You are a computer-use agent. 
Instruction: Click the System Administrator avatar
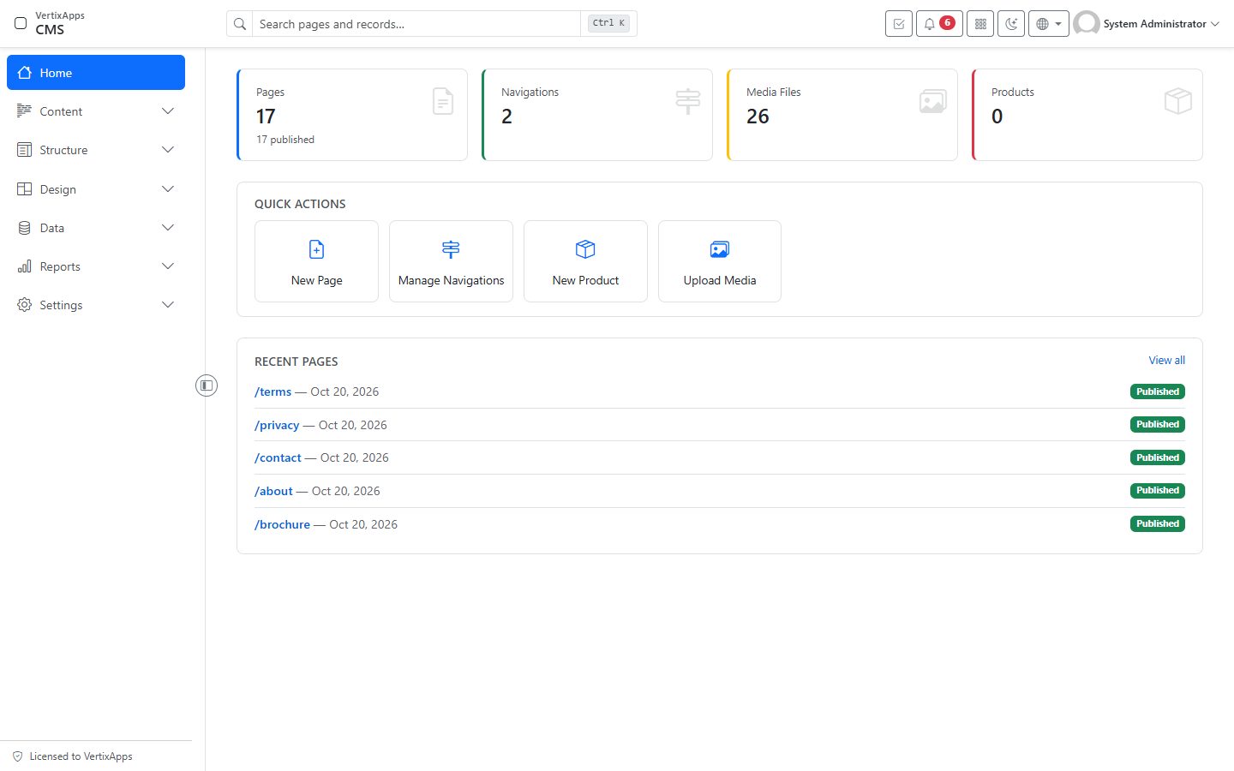(x=1087, y=24)
